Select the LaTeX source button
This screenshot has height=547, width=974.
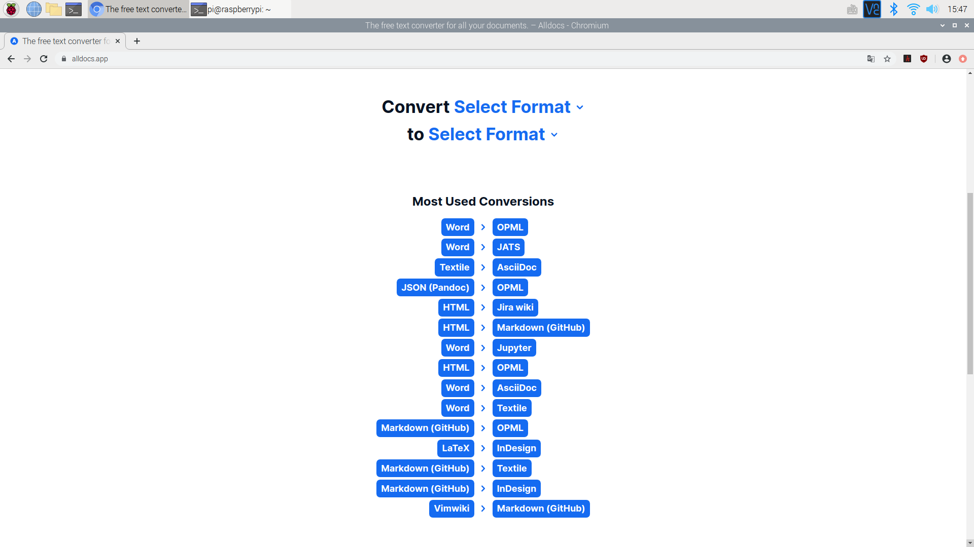pyautogui.click(x=456, y=448)
